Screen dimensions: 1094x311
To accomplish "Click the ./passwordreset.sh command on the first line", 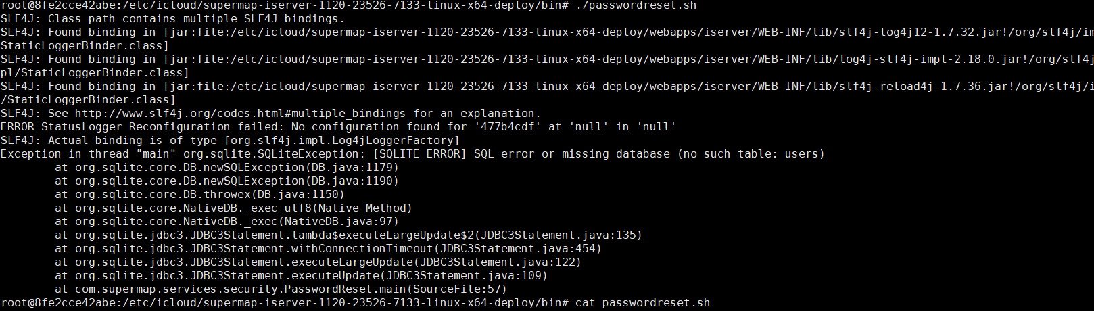I will click(636, 5).
